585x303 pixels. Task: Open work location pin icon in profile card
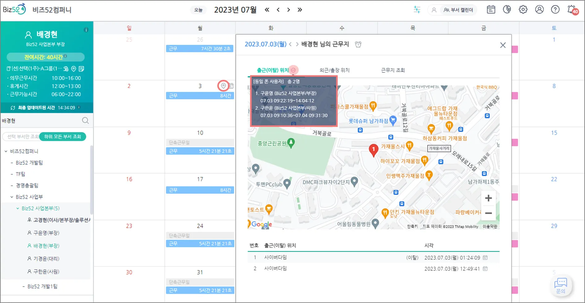74,68
